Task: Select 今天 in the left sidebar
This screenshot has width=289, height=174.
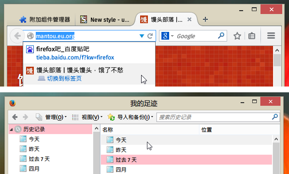Action: [34, 139]
